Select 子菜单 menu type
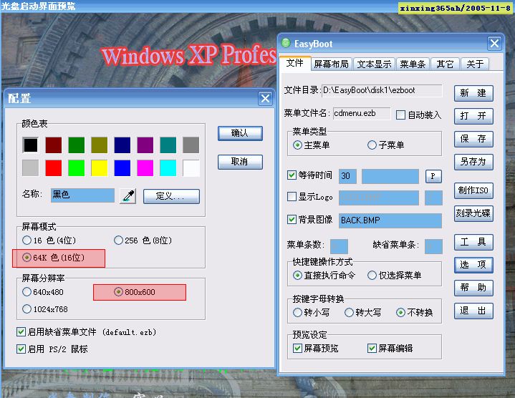Viewport: 515px width, 398px height. 385,145
